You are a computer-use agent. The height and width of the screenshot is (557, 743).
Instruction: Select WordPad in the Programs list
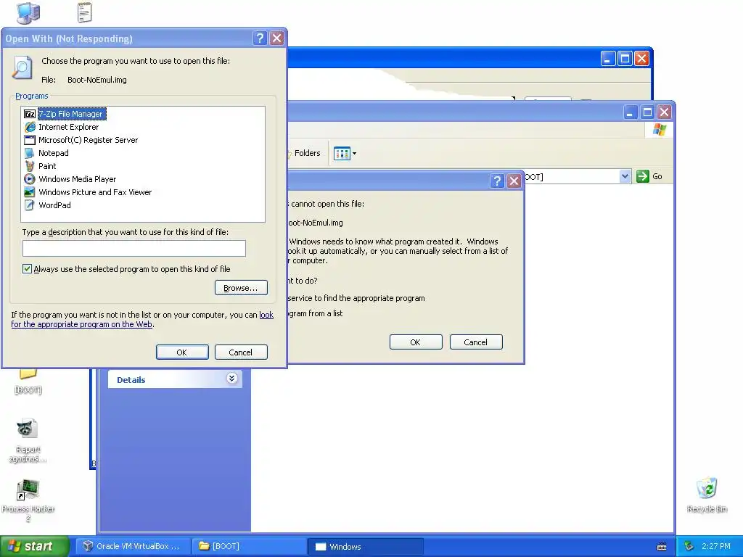pyautogui.click(x=54, y=205)
